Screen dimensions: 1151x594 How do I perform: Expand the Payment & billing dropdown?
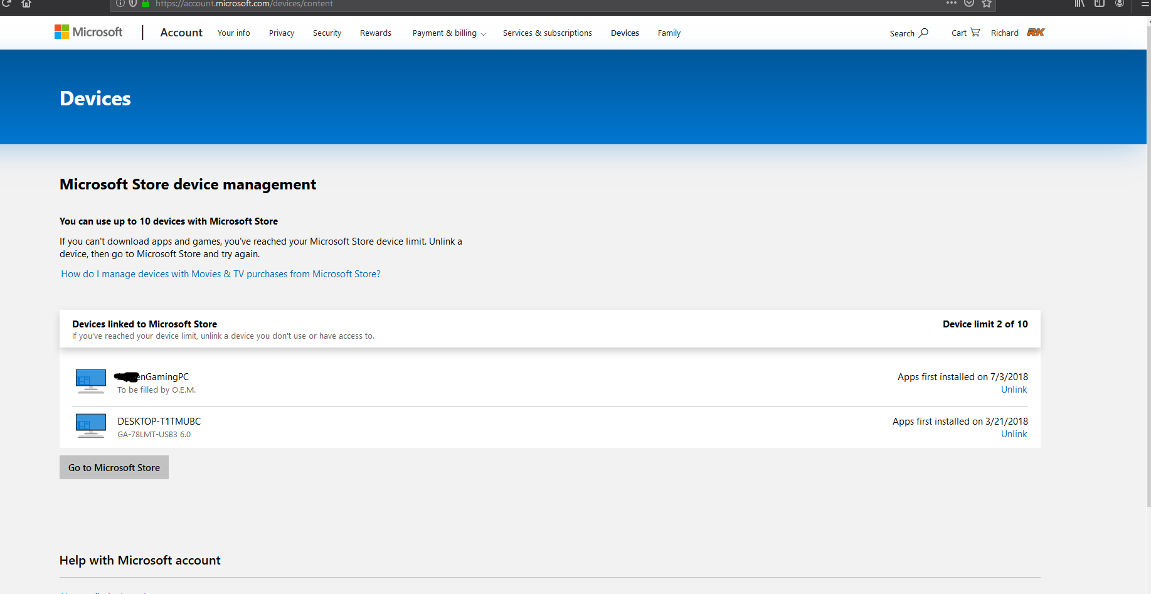(x=449, y=33)
